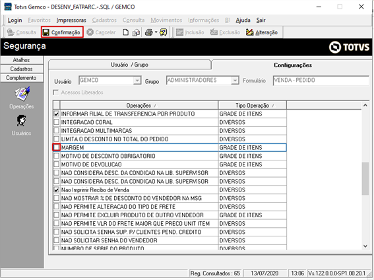Click the Alteração edit icon
The image size is (374, 280).
coord(249,32)
